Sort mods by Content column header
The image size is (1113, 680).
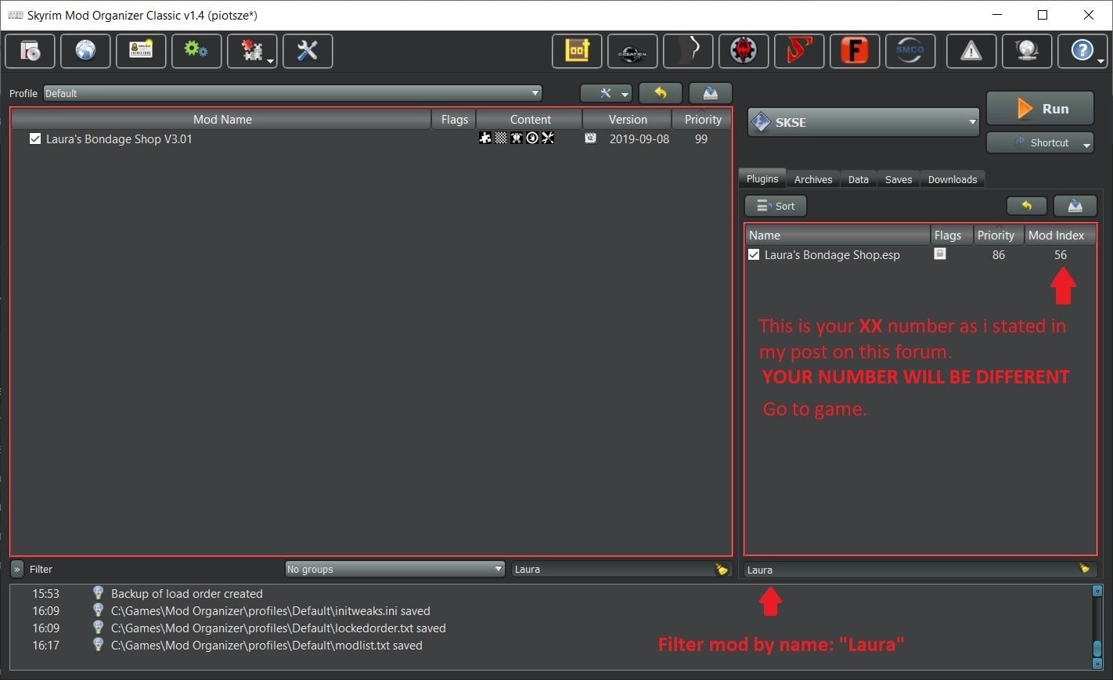pyautogui.click(x=530, y=119)
